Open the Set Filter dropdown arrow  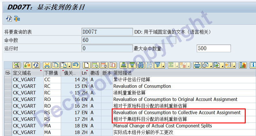tap(163, 67)
